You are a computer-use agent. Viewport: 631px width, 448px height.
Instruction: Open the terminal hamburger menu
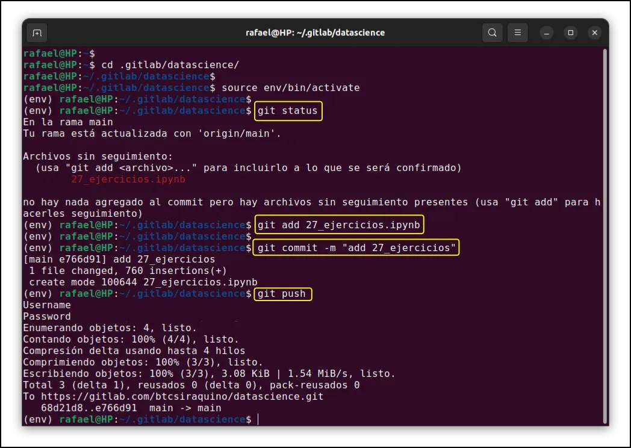coord(518,33)
